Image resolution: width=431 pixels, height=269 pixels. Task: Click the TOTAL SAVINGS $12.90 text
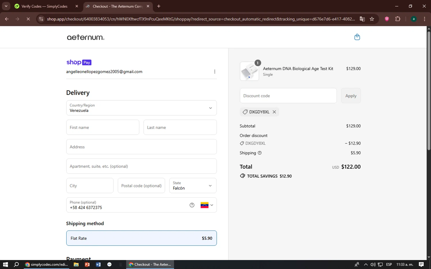coord(269,176)
